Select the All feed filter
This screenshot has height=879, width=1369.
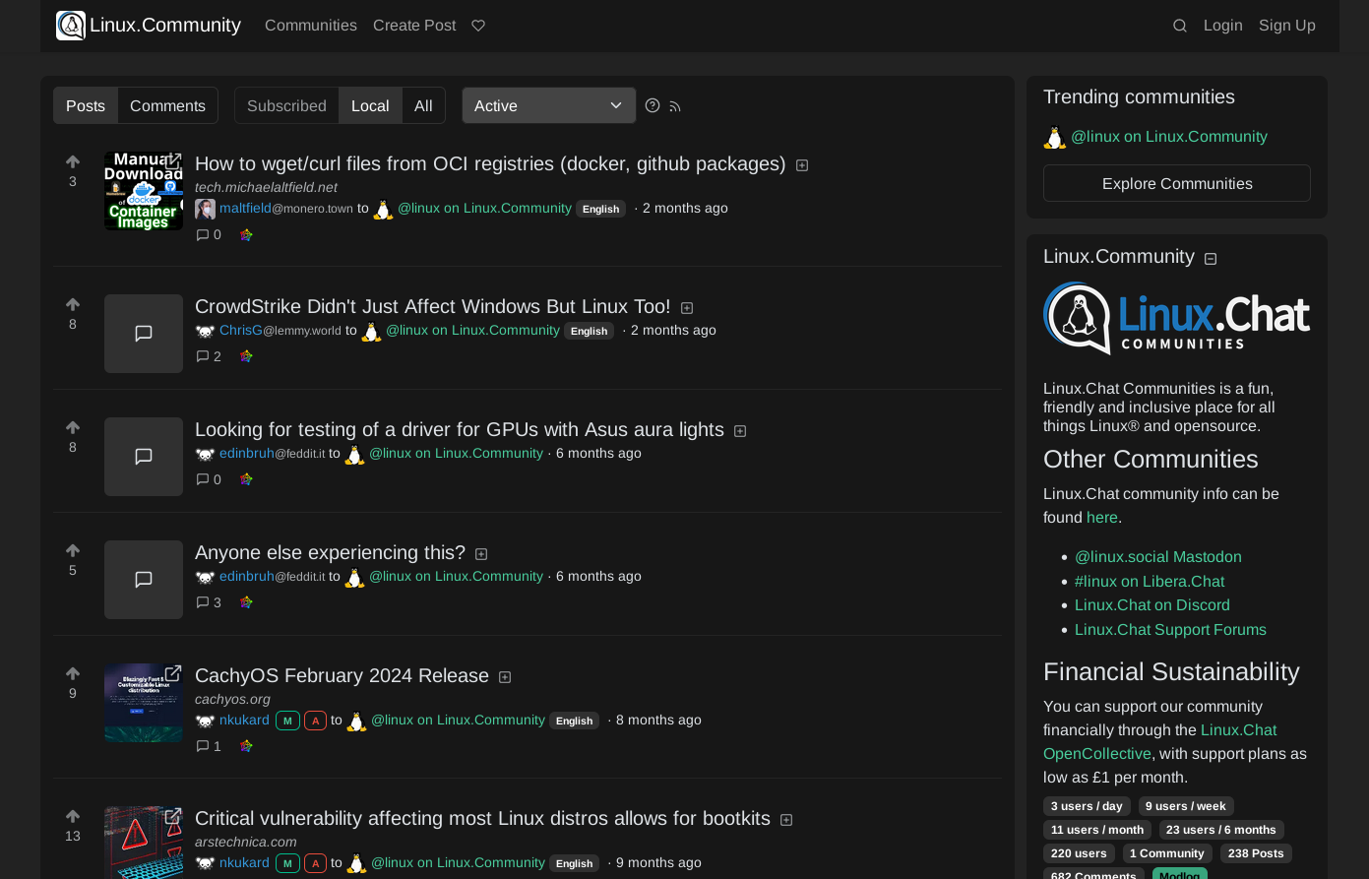point(423,105)
